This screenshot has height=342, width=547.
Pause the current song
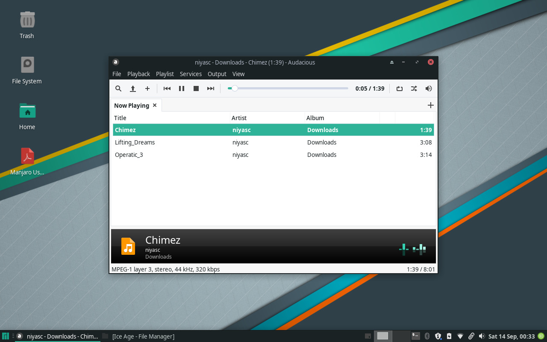click(x=181, y=88)
